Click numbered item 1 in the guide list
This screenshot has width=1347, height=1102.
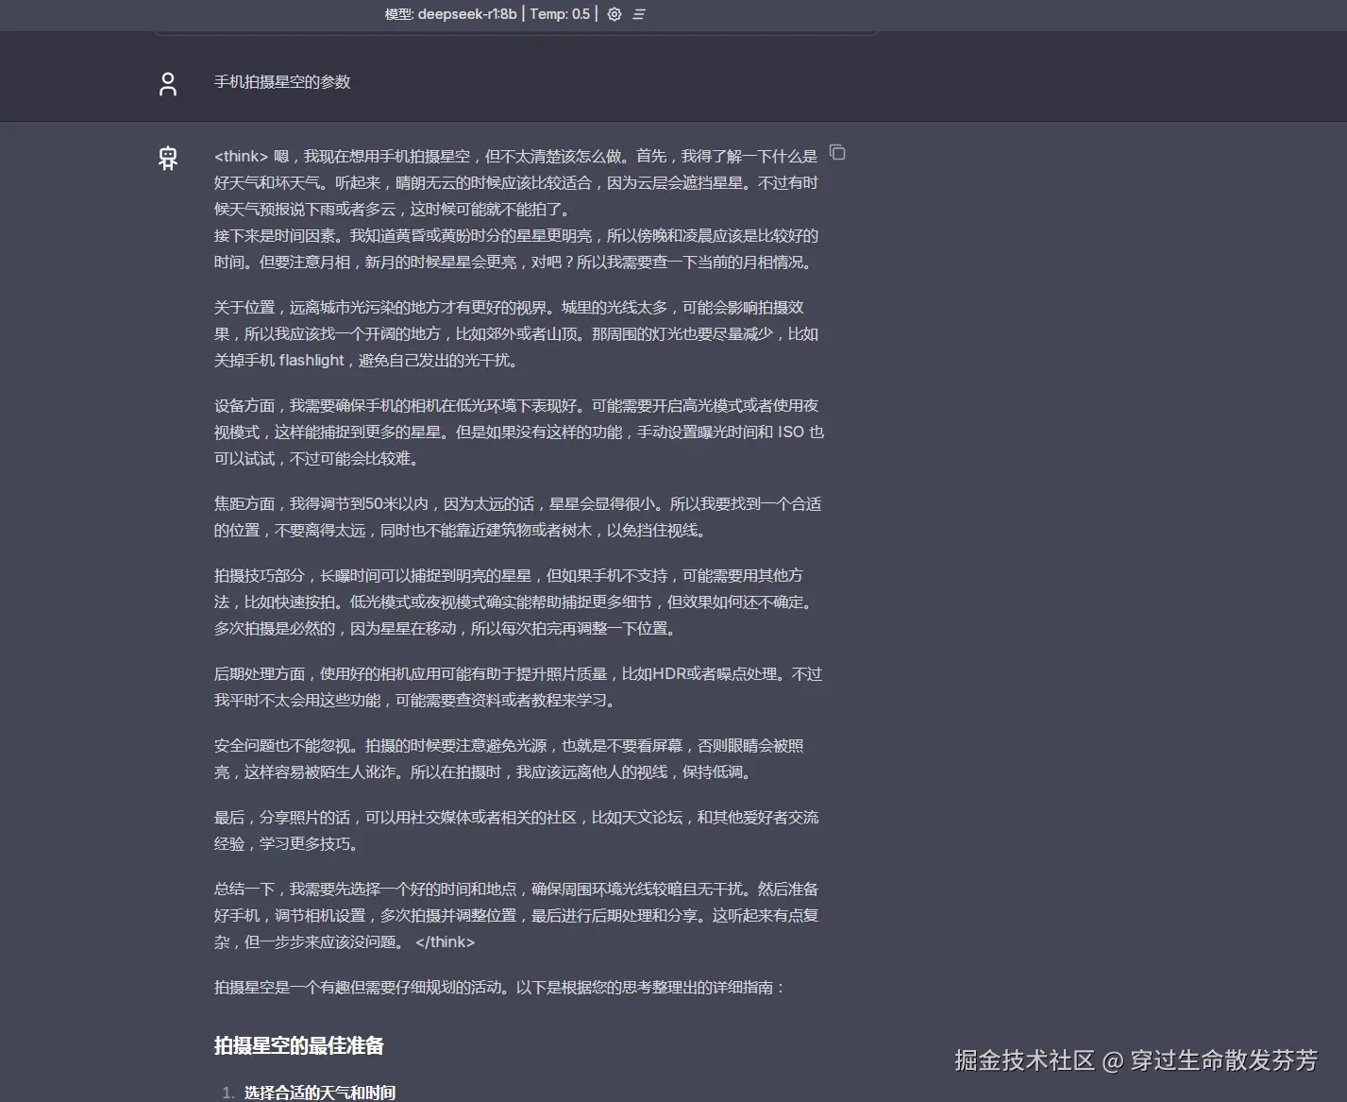(x=227, y=1092)
